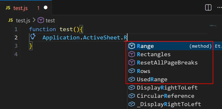Image resolution: width=222 pixels, height=109 pixels.
Task: Click the icon beside Rows suggestion
Action: tap(132, 71)
